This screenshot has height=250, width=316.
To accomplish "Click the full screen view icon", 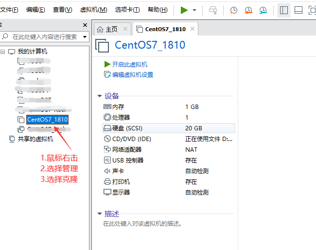I will [x=312, y=10].
